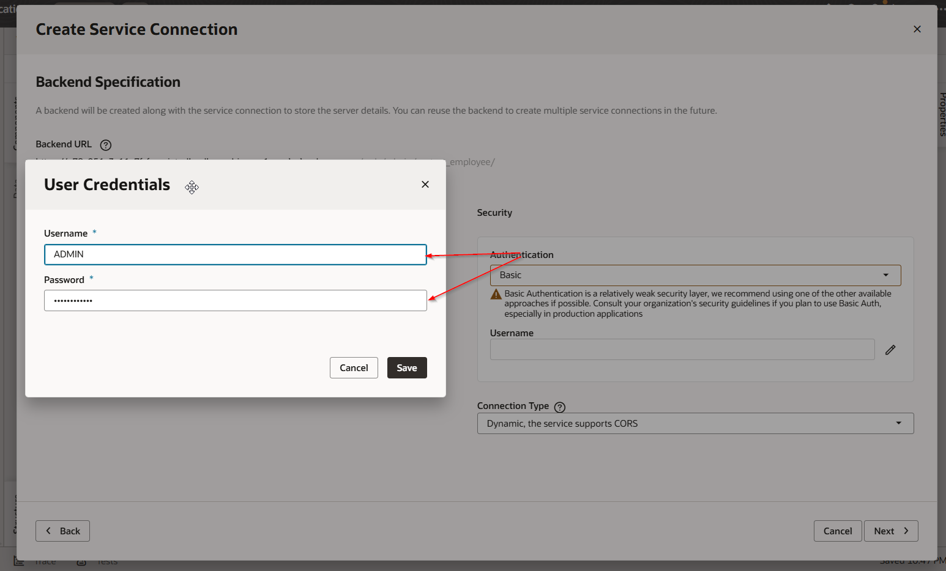Go Back to the previous wizard step
This screenshot has width=946, height=571.
(62, 531)
